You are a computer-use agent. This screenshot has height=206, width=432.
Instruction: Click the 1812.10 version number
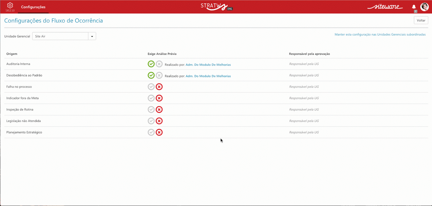click(10, 10)
